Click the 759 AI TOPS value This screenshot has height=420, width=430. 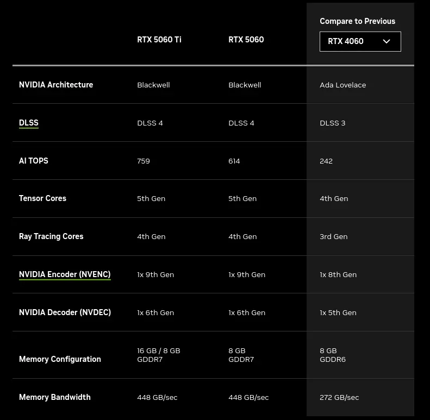pos(144,161)
